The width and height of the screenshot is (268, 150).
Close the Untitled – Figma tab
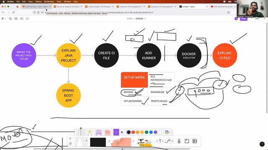207,7
